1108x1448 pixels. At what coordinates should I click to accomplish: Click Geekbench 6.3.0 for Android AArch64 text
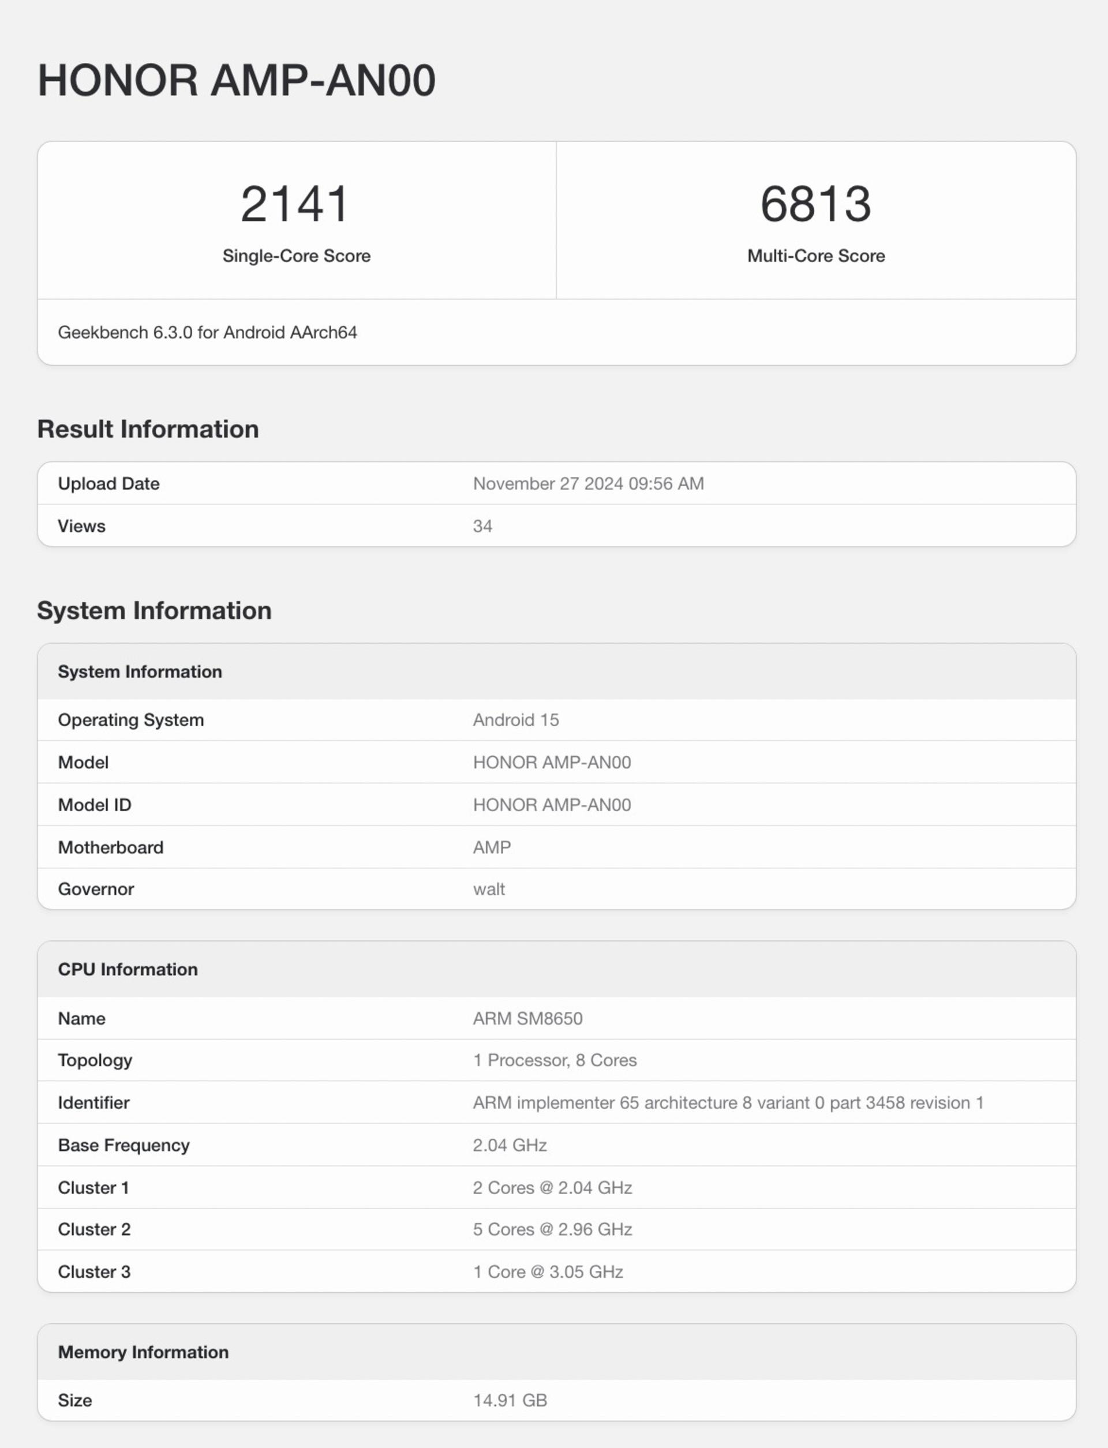208,332
